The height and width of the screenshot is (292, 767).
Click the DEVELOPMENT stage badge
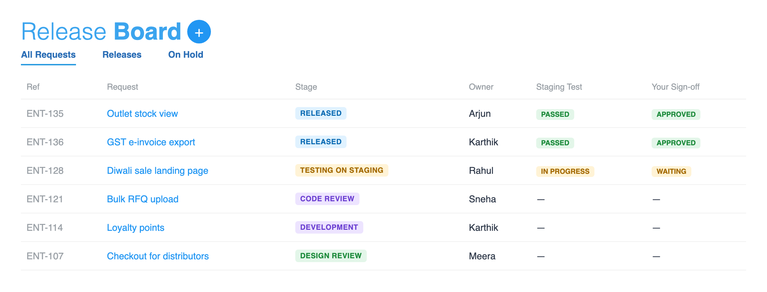pyautogui.click(x=329, y=227)
